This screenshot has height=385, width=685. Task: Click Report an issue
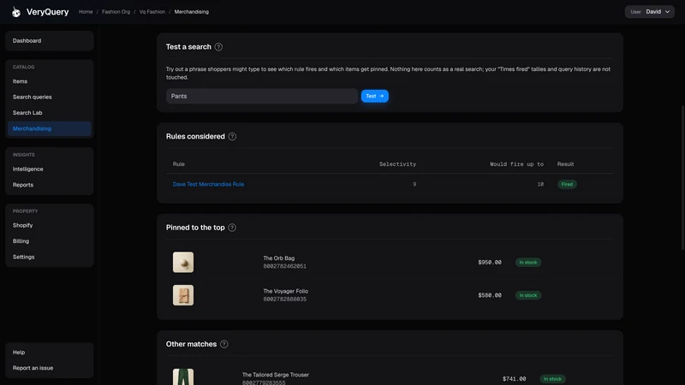[x=50, y=368]
